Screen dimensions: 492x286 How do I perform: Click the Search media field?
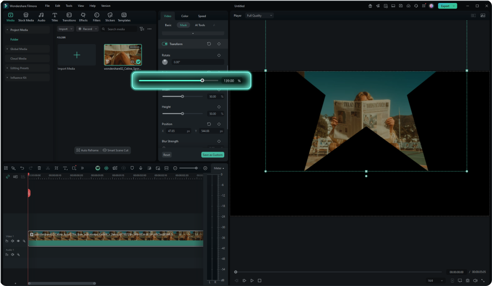pyautogui.click(x=120, y=29)
